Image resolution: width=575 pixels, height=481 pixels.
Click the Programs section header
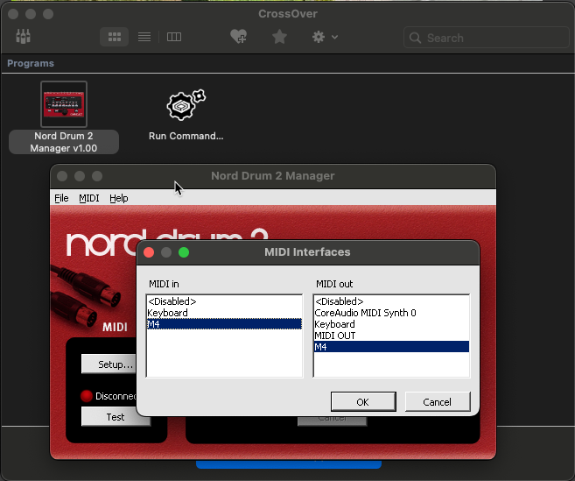tap(31, 63)
